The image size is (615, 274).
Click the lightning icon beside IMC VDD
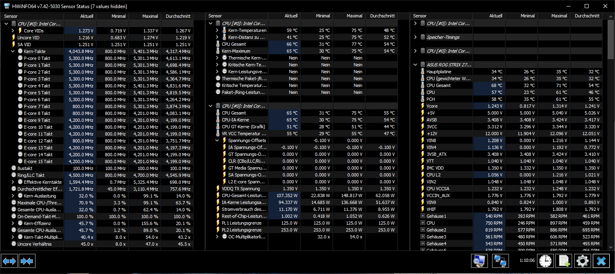[x=423, y=168]
